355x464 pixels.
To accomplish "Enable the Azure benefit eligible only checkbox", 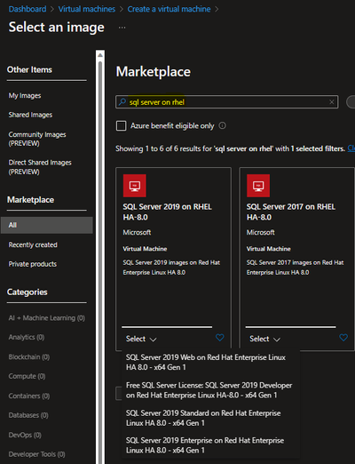I will (121, 125).
